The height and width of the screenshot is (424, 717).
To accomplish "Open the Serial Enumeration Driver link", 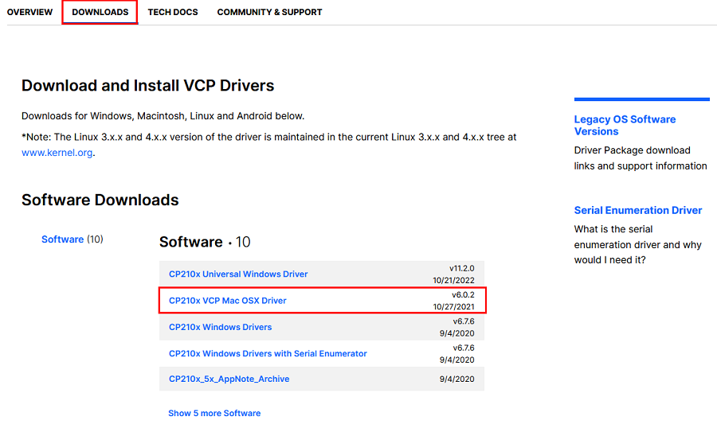I will pos(637,210).
